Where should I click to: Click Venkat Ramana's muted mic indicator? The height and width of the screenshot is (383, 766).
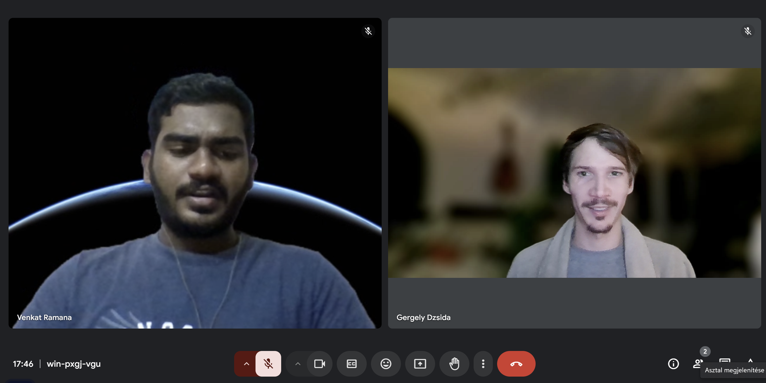[368, 31]
